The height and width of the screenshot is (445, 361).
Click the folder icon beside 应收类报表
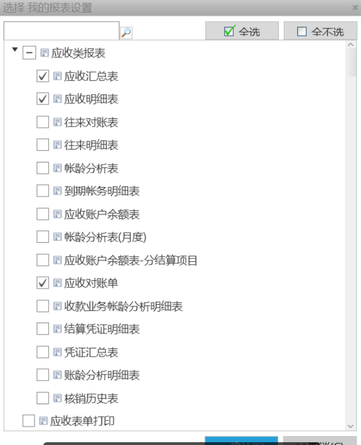(44, 54)
